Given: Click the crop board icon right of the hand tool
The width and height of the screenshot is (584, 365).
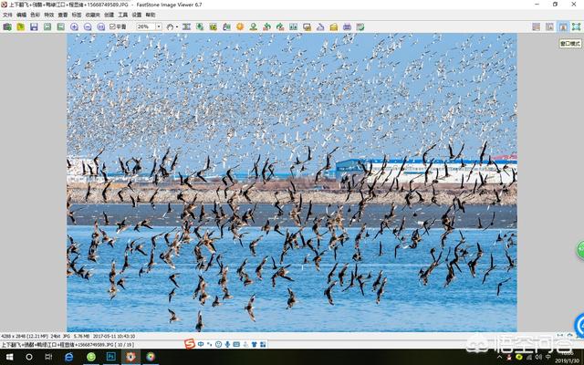Looking at the screenshot, I should 186,26.
